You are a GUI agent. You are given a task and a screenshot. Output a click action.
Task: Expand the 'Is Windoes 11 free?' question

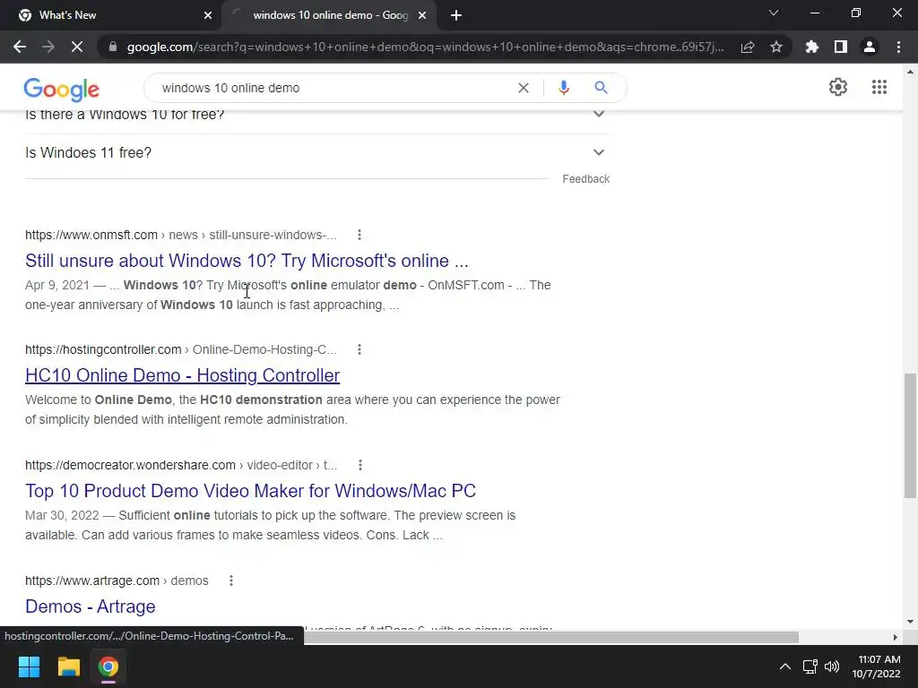(x=317, y=152)
